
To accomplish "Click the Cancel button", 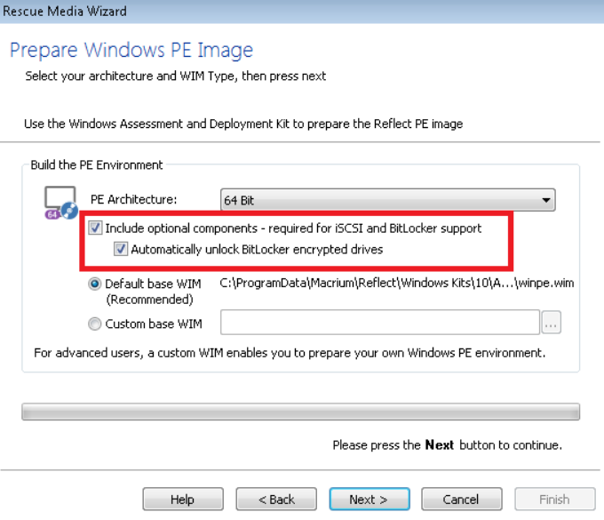I will pyautogui.click(x=461, y=499).
